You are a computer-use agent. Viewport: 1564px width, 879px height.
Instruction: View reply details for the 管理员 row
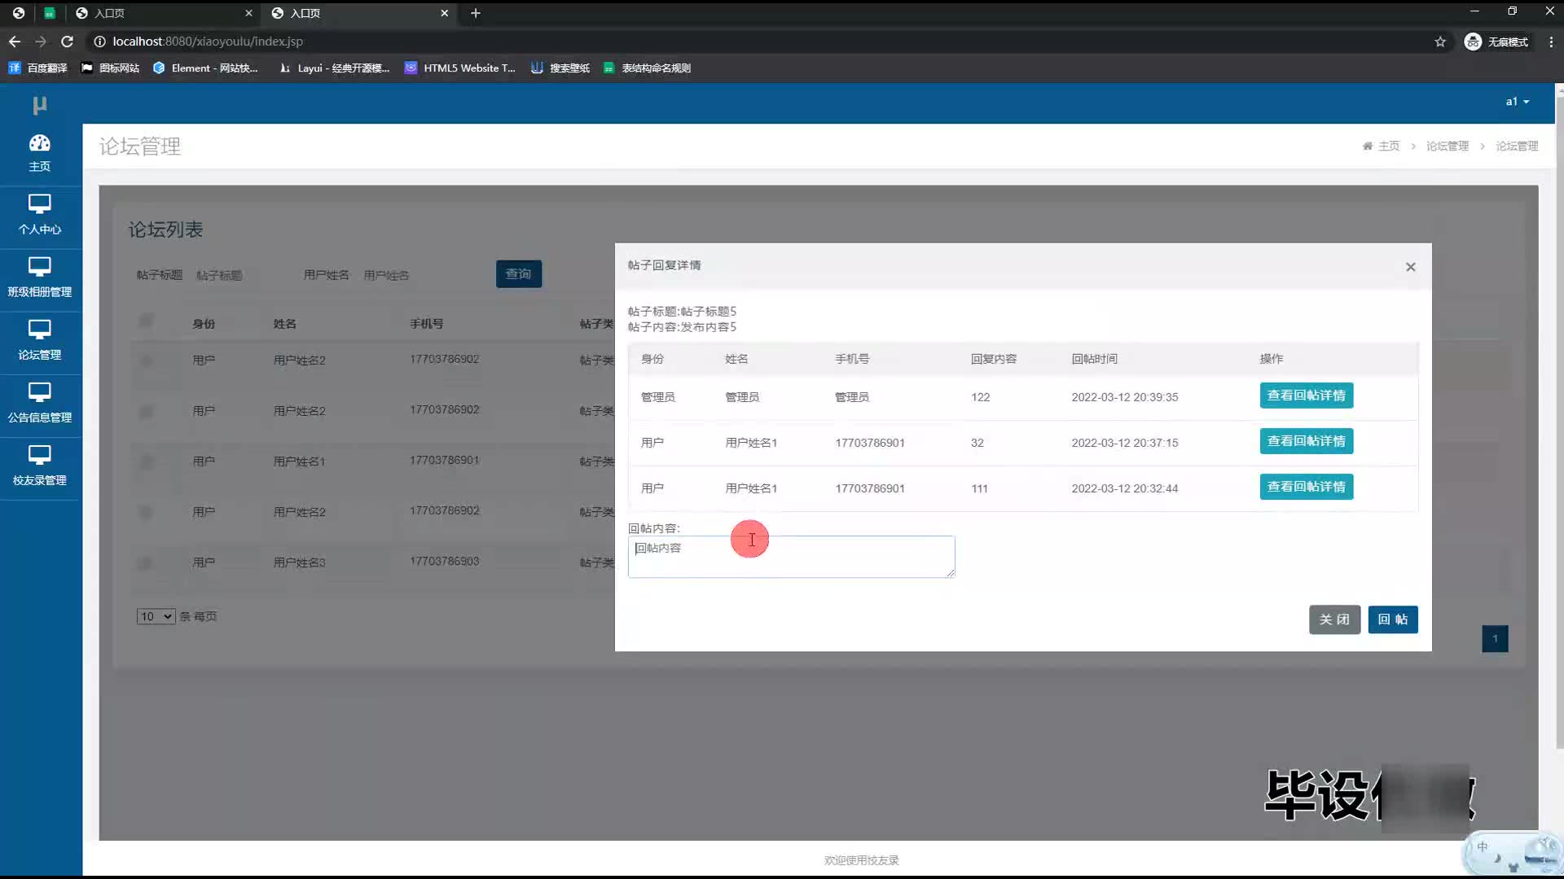(x=1306, y=396)
